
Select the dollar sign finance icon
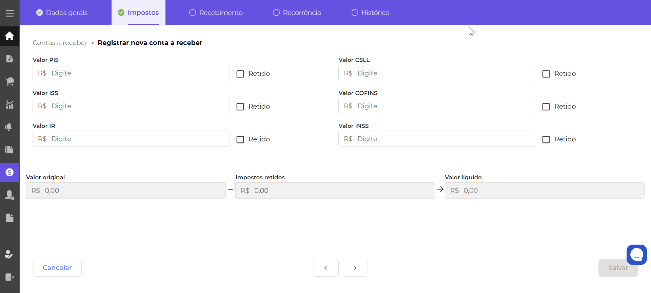pos(9,173)
